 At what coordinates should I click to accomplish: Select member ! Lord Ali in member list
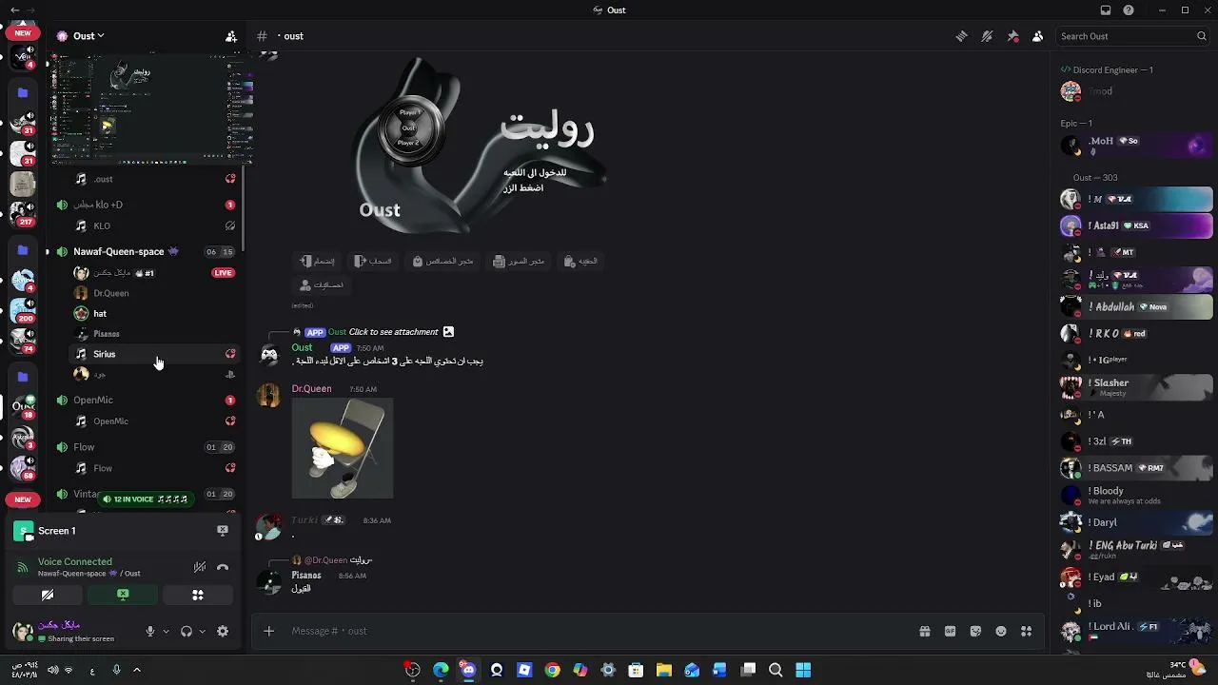click(x=1136, y=630)
